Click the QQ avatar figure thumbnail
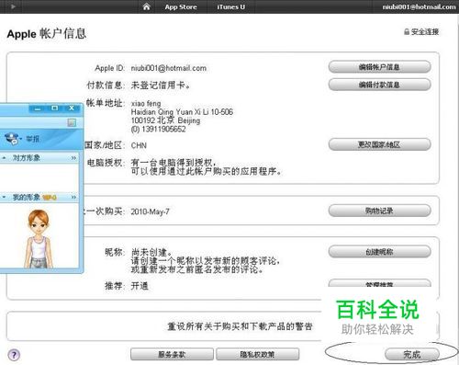Screen dimensions: 459x365 point(39,238)
